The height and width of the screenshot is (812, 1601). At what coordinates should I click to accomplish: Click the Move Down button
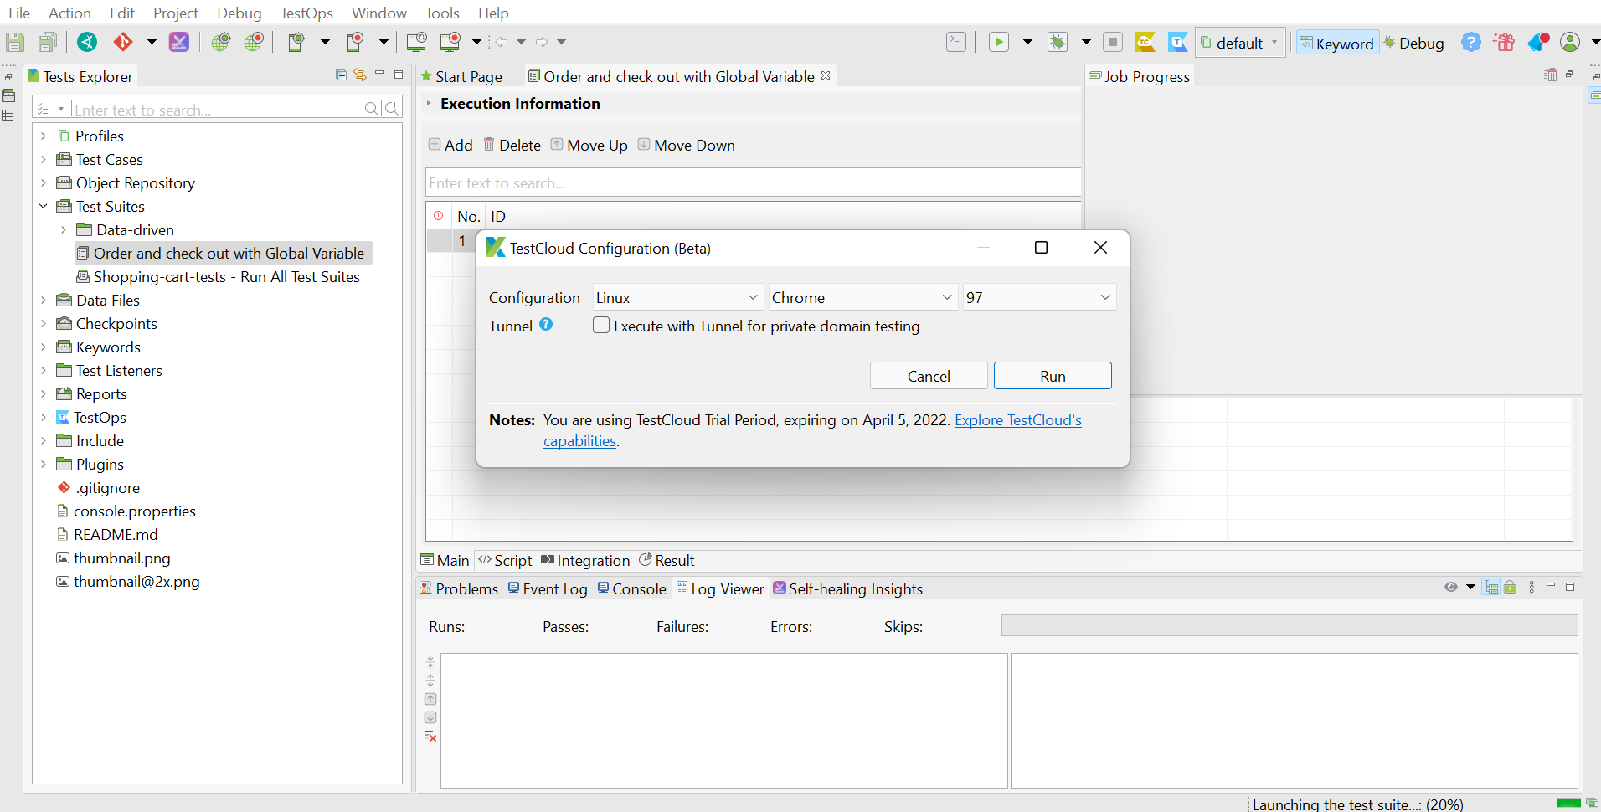pyautogui.click(x=687, y=145)
